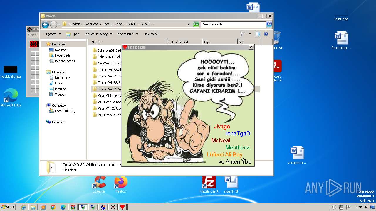This screenshot has height=211, width=376.
Task: Open the Organize menu
Action: (52, 34)
